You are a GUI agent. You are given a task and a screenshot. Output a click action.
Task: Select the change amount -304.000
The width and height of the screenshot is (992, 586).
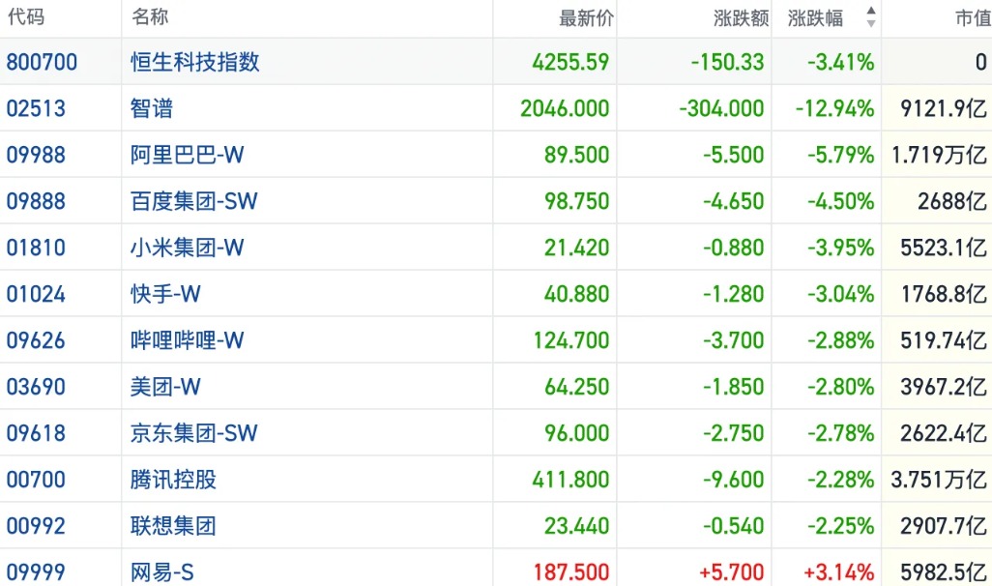(722, 108)
